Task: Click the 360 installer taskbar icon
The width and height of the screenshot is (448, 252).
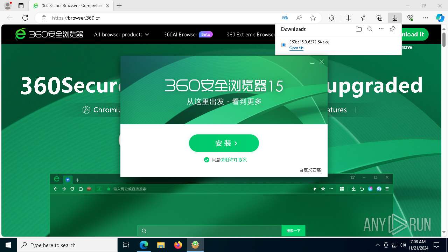Action: pos(195,245)
